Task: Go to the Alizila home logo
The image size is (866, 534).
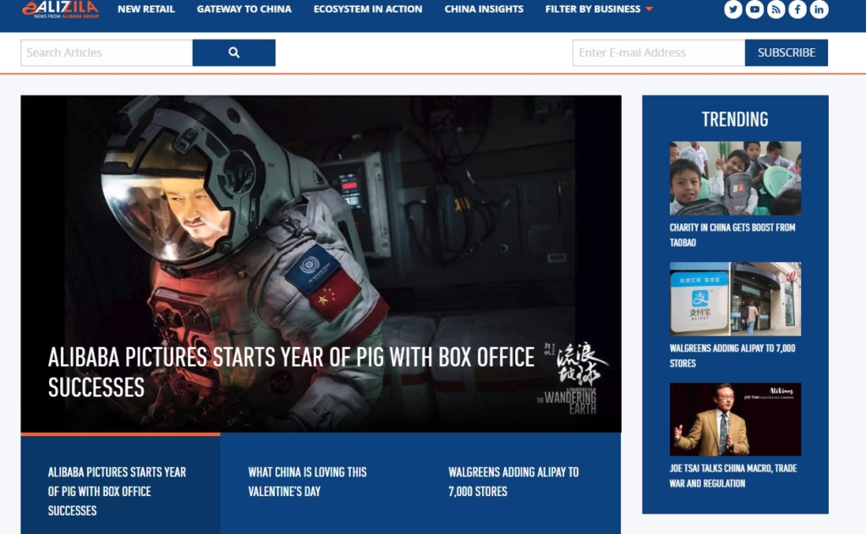Action: click(61, 9)
